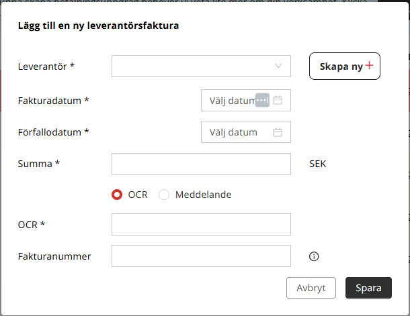Open the Förfallodatum Välj datum picker field
This screenshot has height=316, width=410.
(x=246, y=131)
